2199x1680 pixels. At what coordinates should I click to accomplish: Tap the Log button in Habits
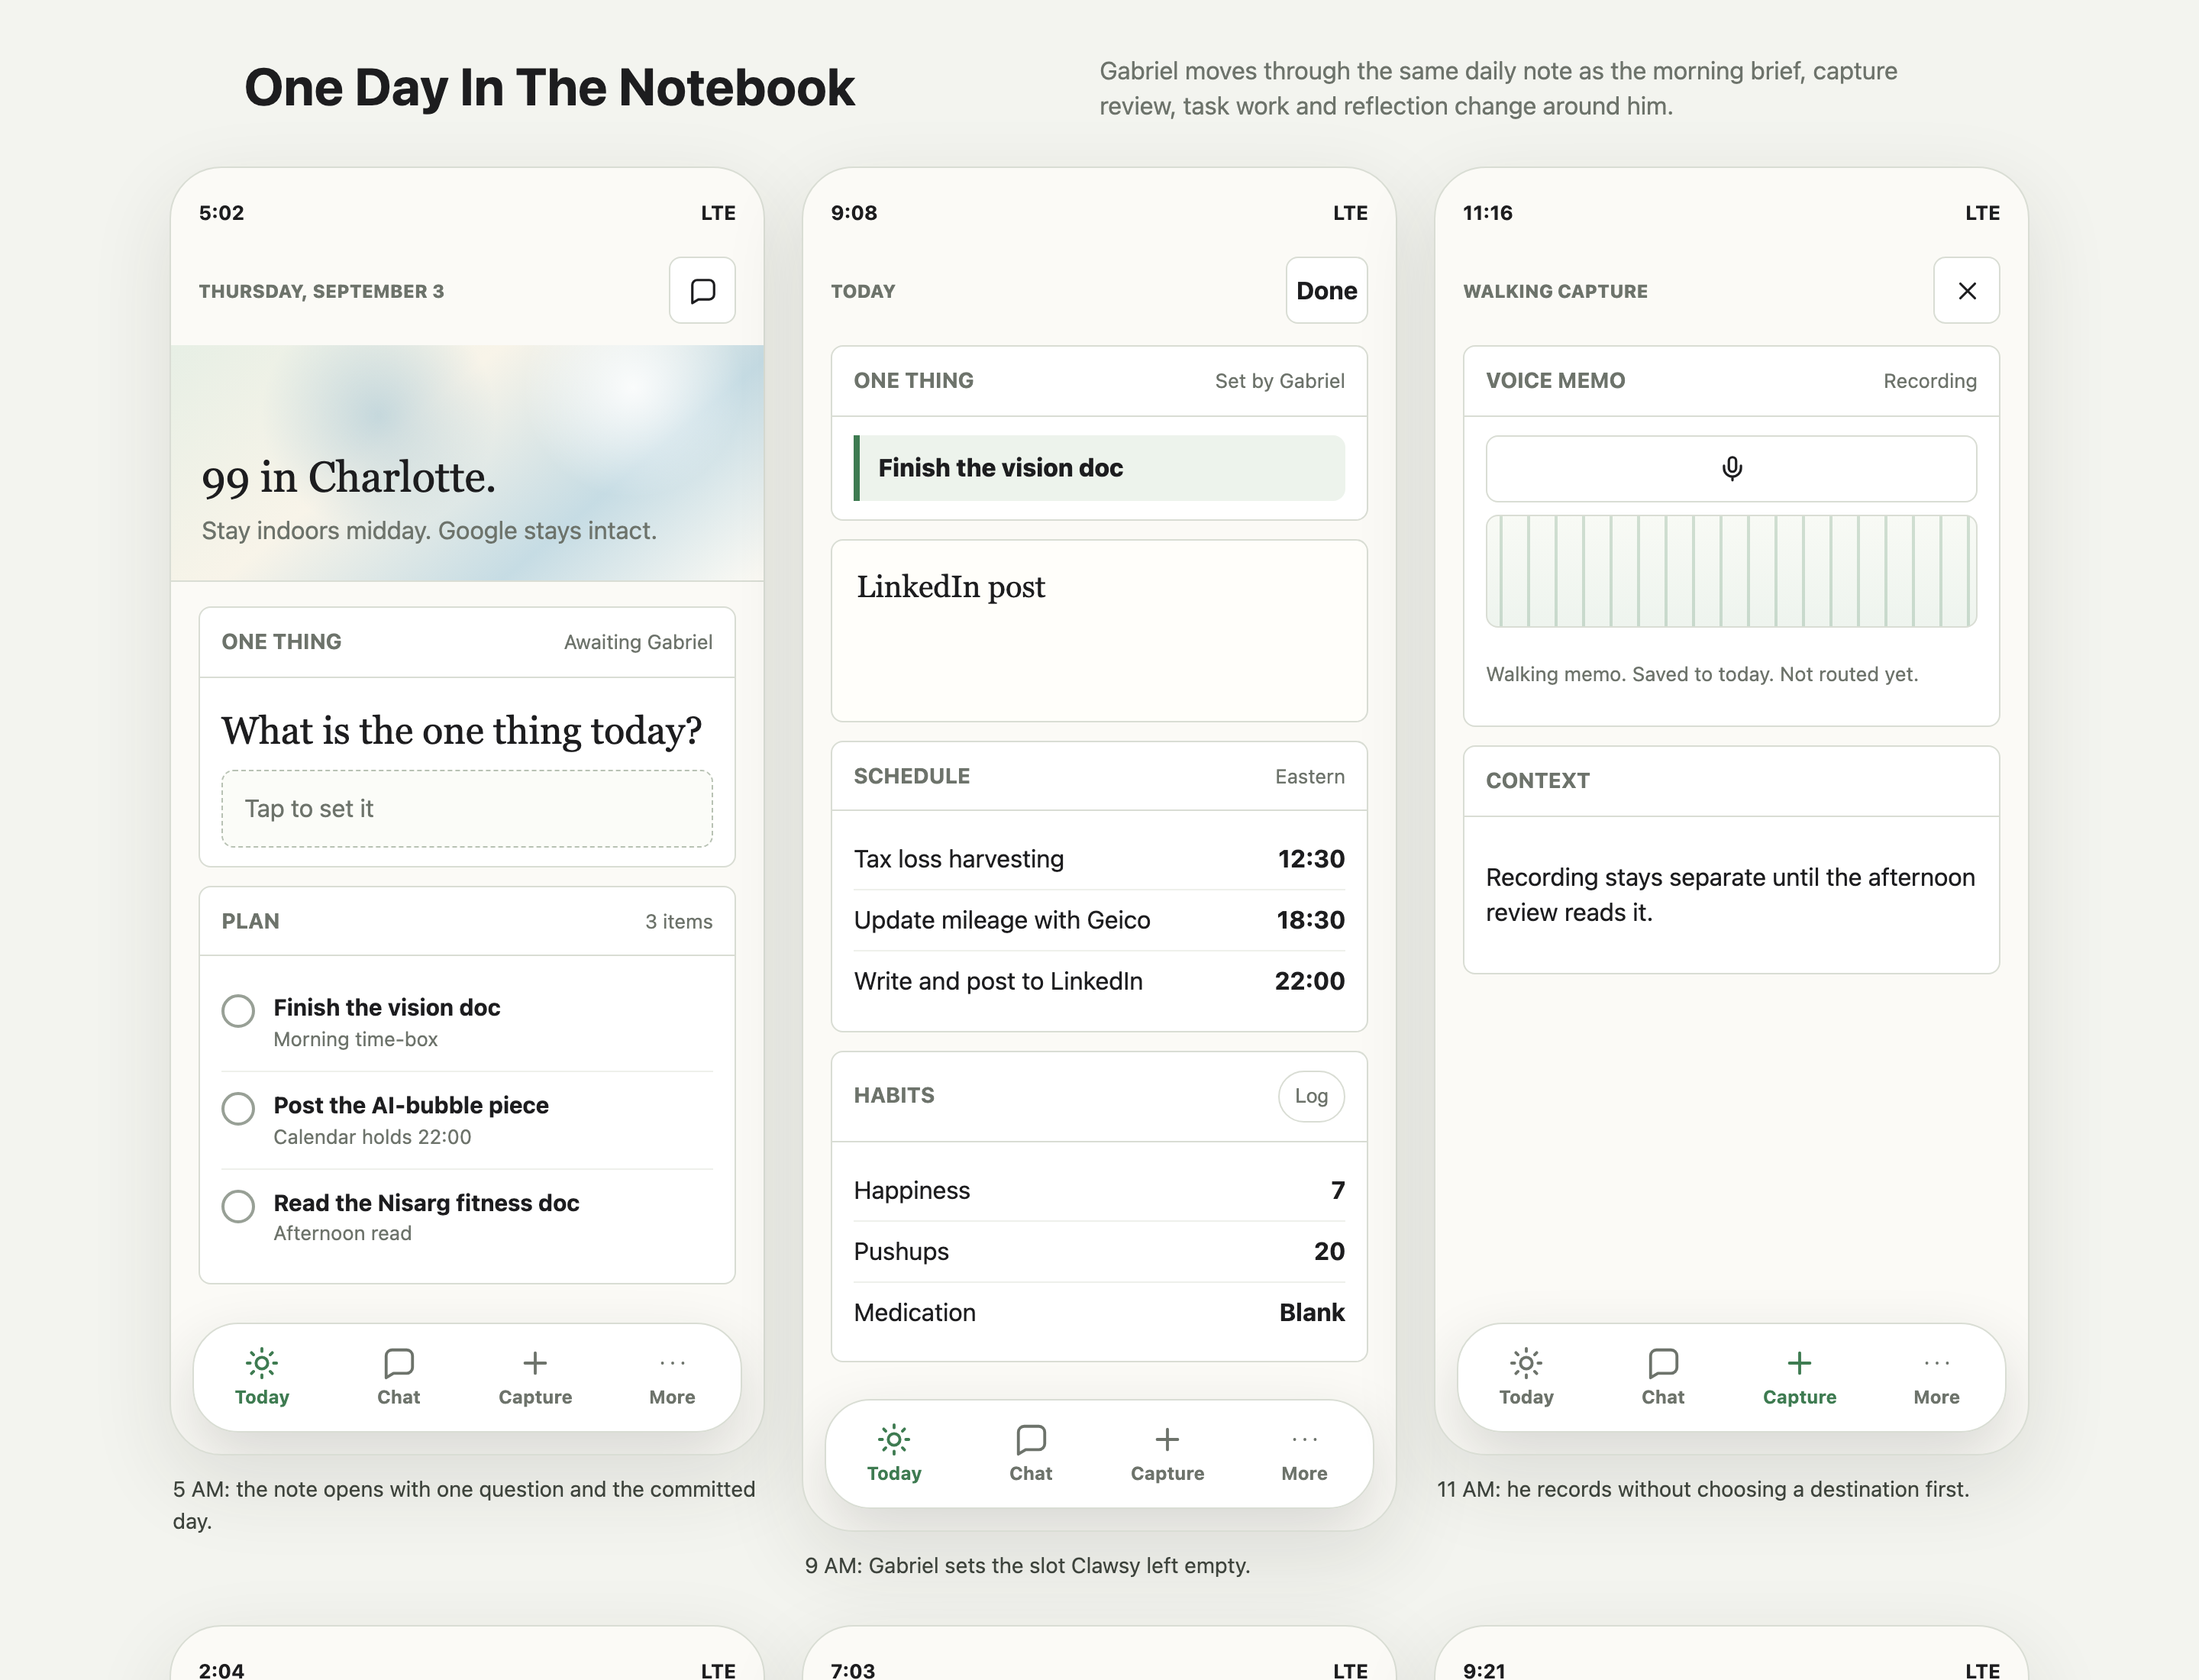point(1311,1096)
